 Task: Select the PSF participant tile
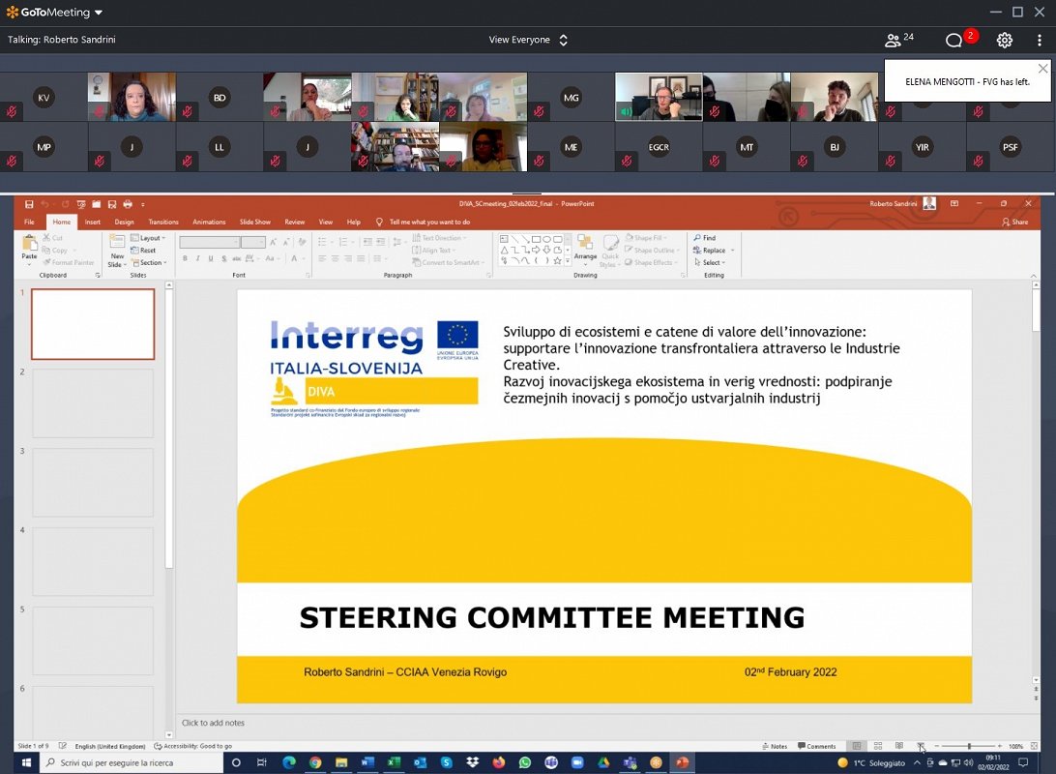[1010, 147]
